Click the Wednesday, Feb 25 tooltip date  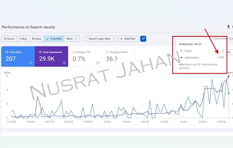190,44
